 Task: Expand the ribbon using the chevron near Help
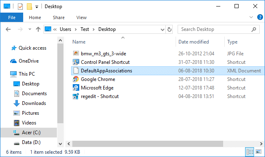[x=251, y=17]
